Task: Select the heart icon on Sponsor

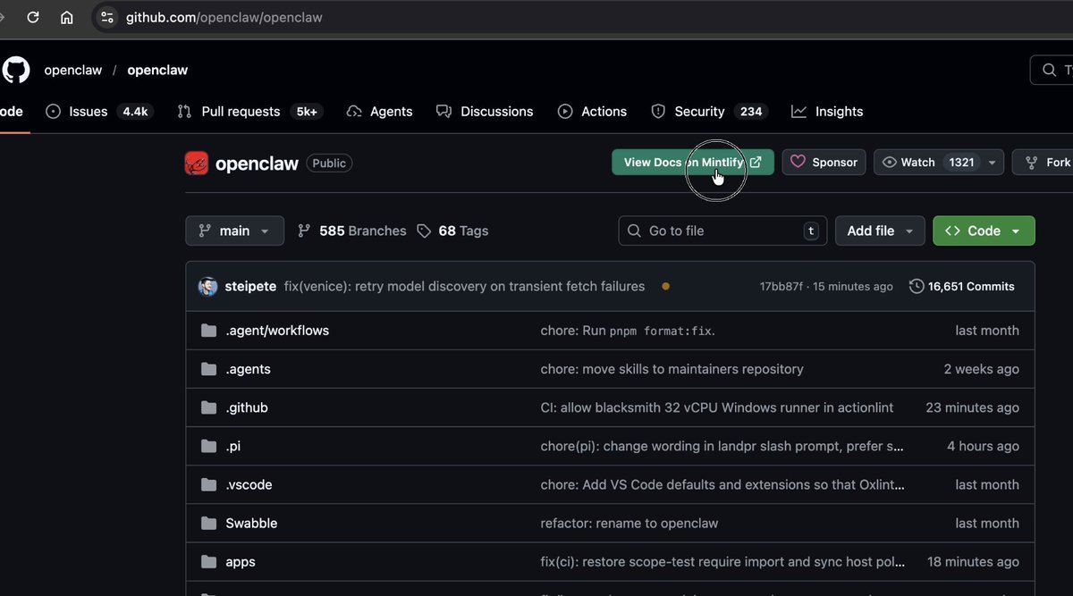Action: [798, 162]
